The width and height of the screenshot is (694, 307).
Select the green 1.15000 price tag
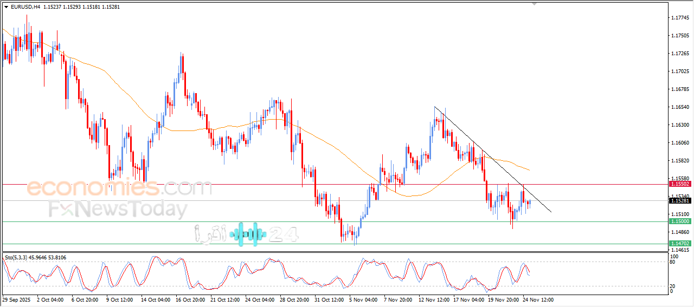click(x=680, y=221)
